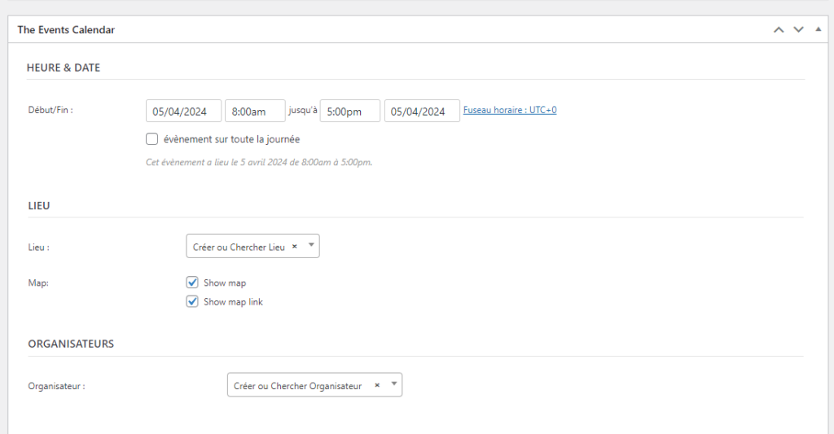This screenshot has width=834, height=434.
Task: Select the 5:00pm end time field
Action: point(349,112)
